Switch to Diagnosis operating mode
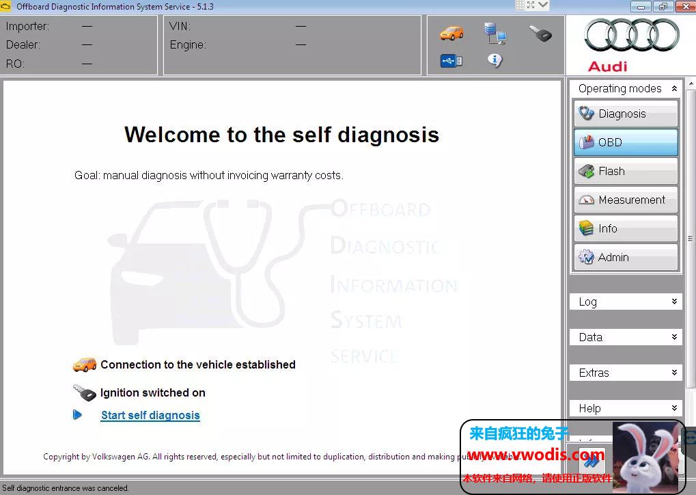The image size is (696, 495). [626, 113]
